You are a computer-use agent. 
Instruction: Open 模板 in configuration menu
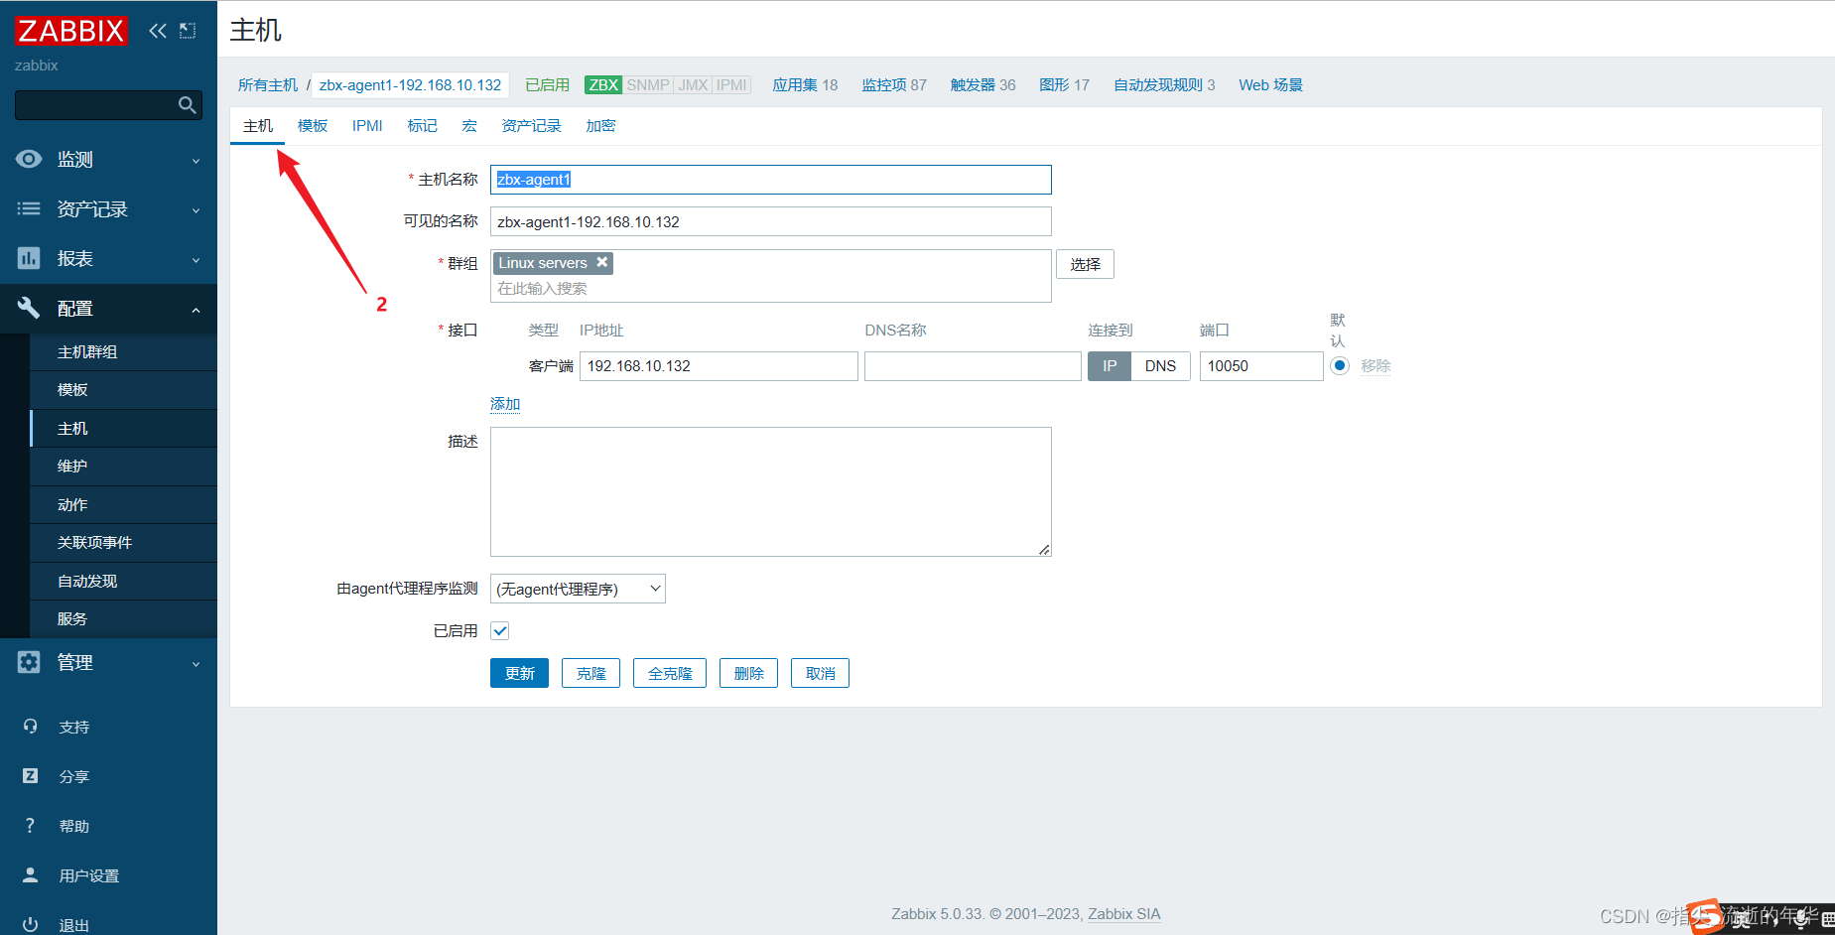123,390
